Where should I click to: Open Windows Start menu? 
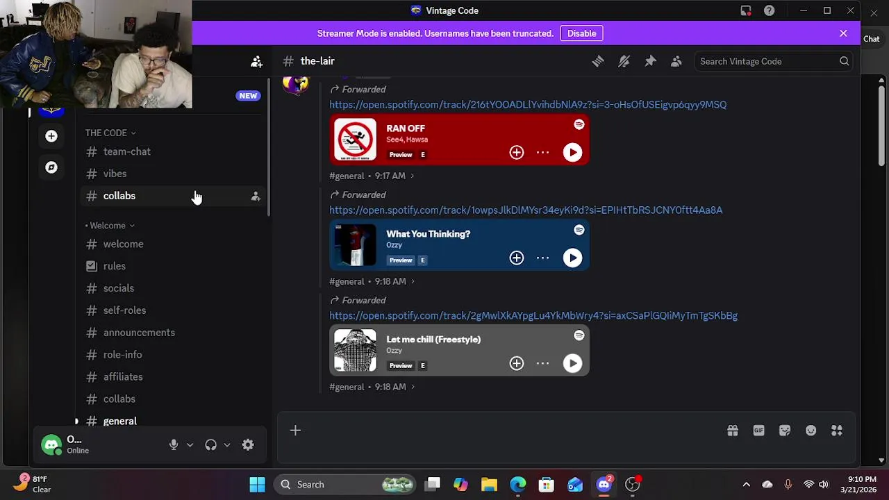point(257,485)
